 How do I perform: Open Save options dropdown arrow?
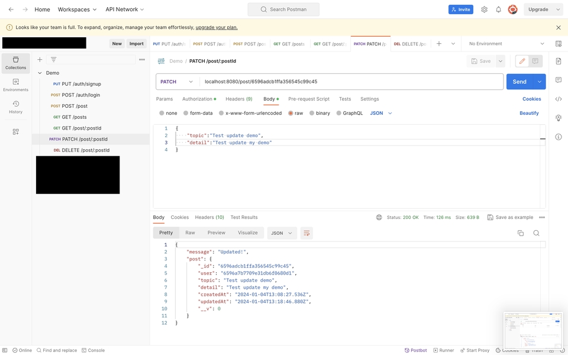tap(501, 61)
